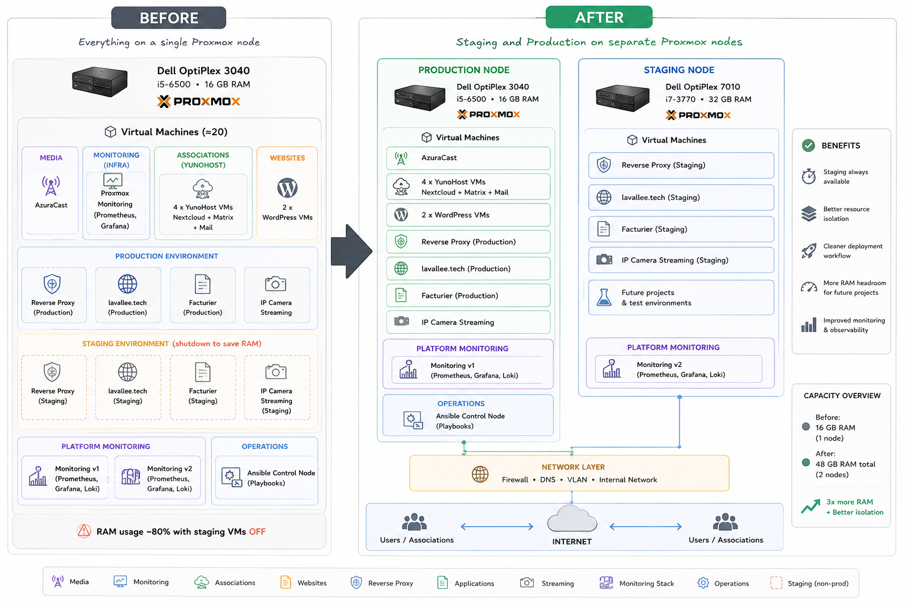Select the camera icon in Production Node IP Camera Streaming

coord(402,321)
